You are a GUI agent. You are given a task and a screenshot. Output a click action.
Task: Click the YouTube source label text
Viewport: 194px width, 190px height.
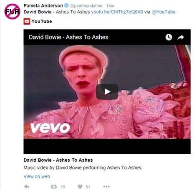tap(42, 22)
